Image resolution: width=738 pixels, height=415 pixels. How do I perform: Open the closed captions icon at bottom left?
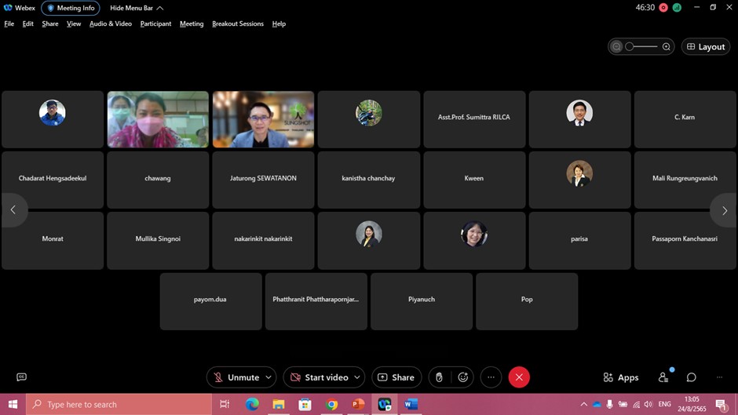pos(21,377)
